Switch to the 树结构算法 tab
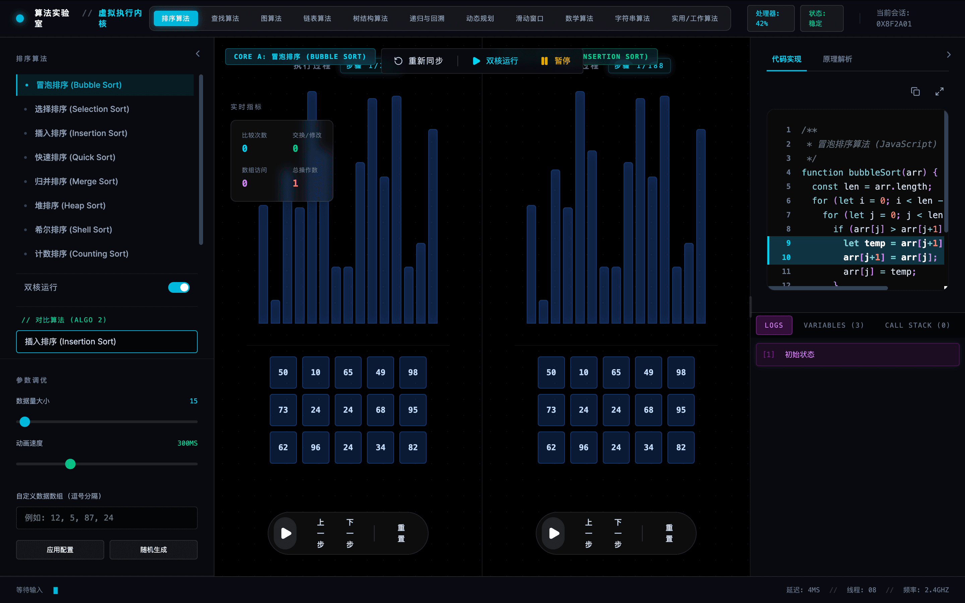 pyautogui.click(x=370, y=18)
